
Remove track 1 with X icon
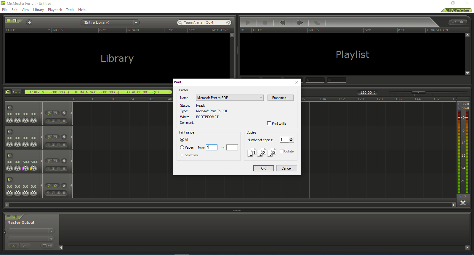[x=64, y=113]
